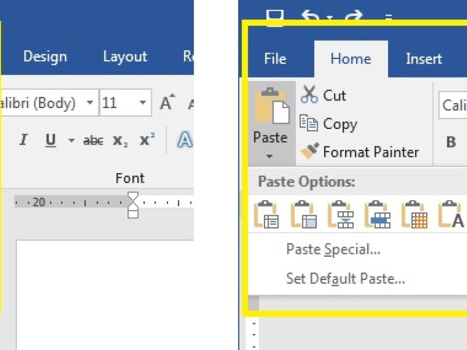
Task: Open the underline style dropdown arrow
Action: pos(71,141)
